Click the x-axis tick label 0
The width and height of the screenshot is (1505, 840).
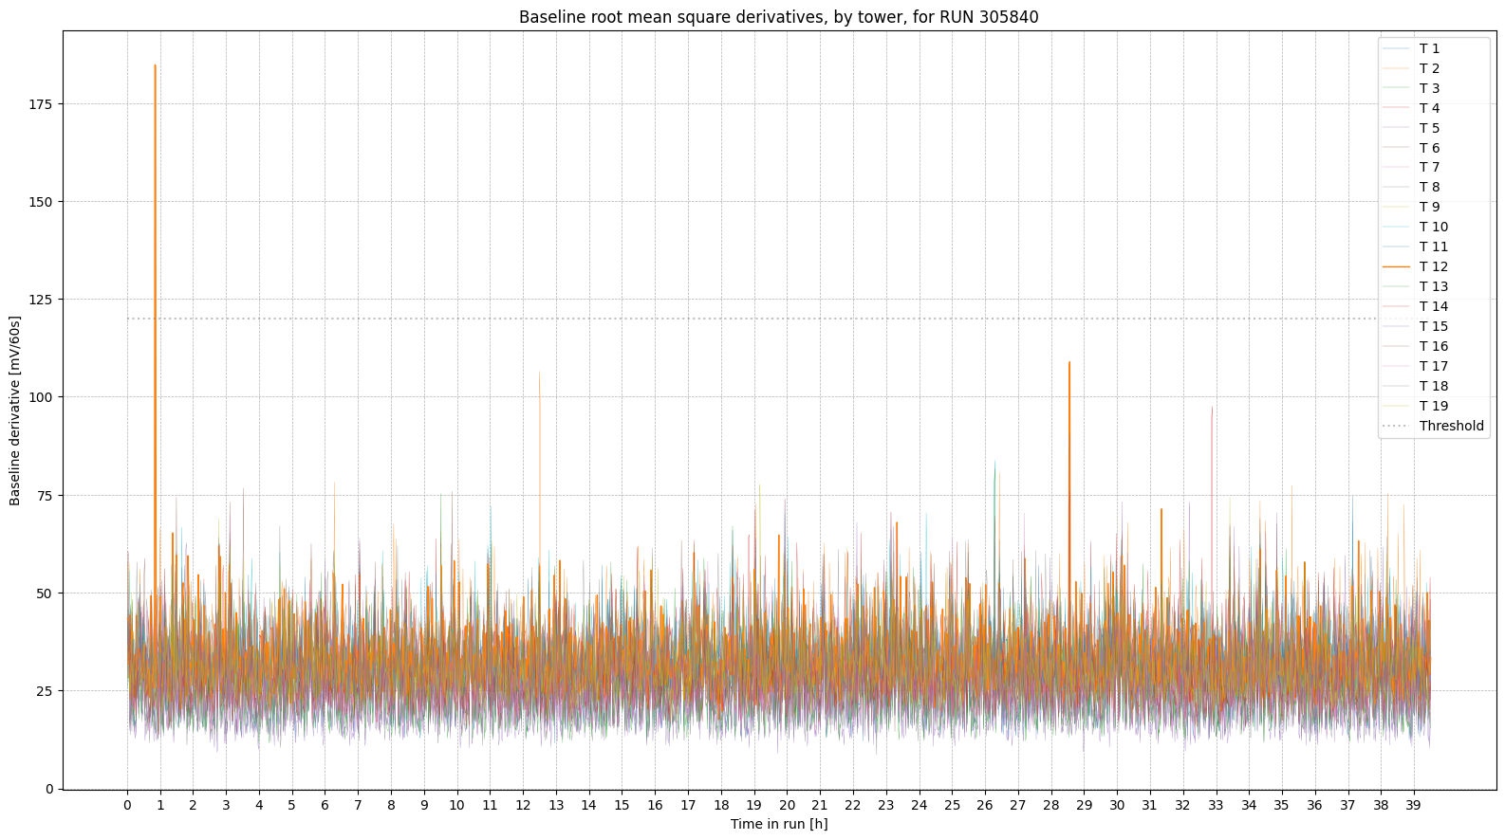(x=127, y=805)
